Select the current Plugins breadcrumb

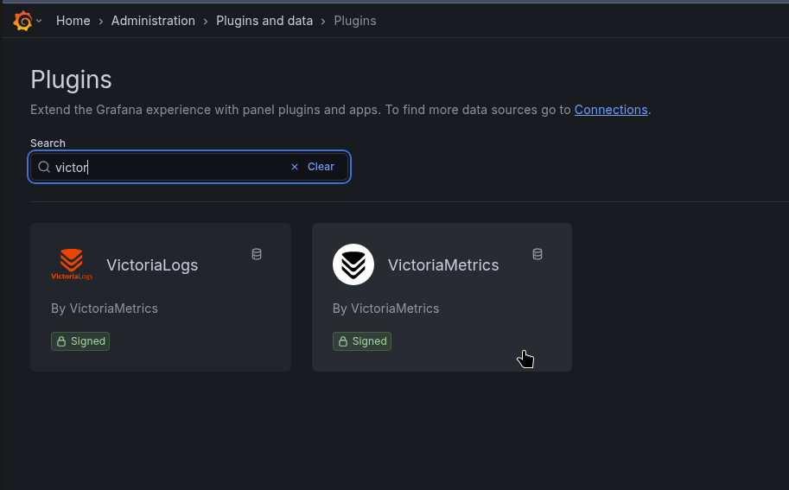355,21
